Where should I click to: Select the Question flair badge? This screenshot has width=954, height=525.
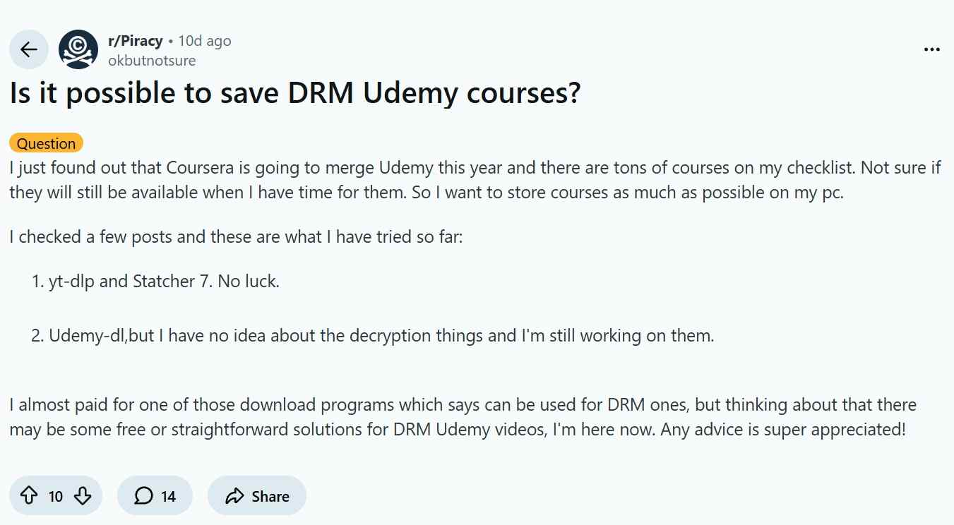tap(46, 143)
